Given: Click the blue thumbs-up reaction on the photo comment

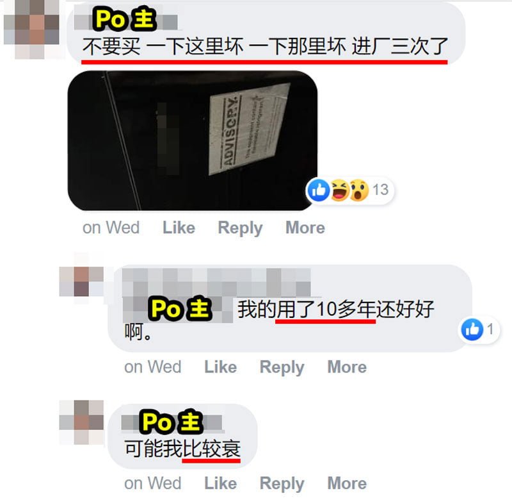Looking at the screenshot, I should (x=318, y=190).
